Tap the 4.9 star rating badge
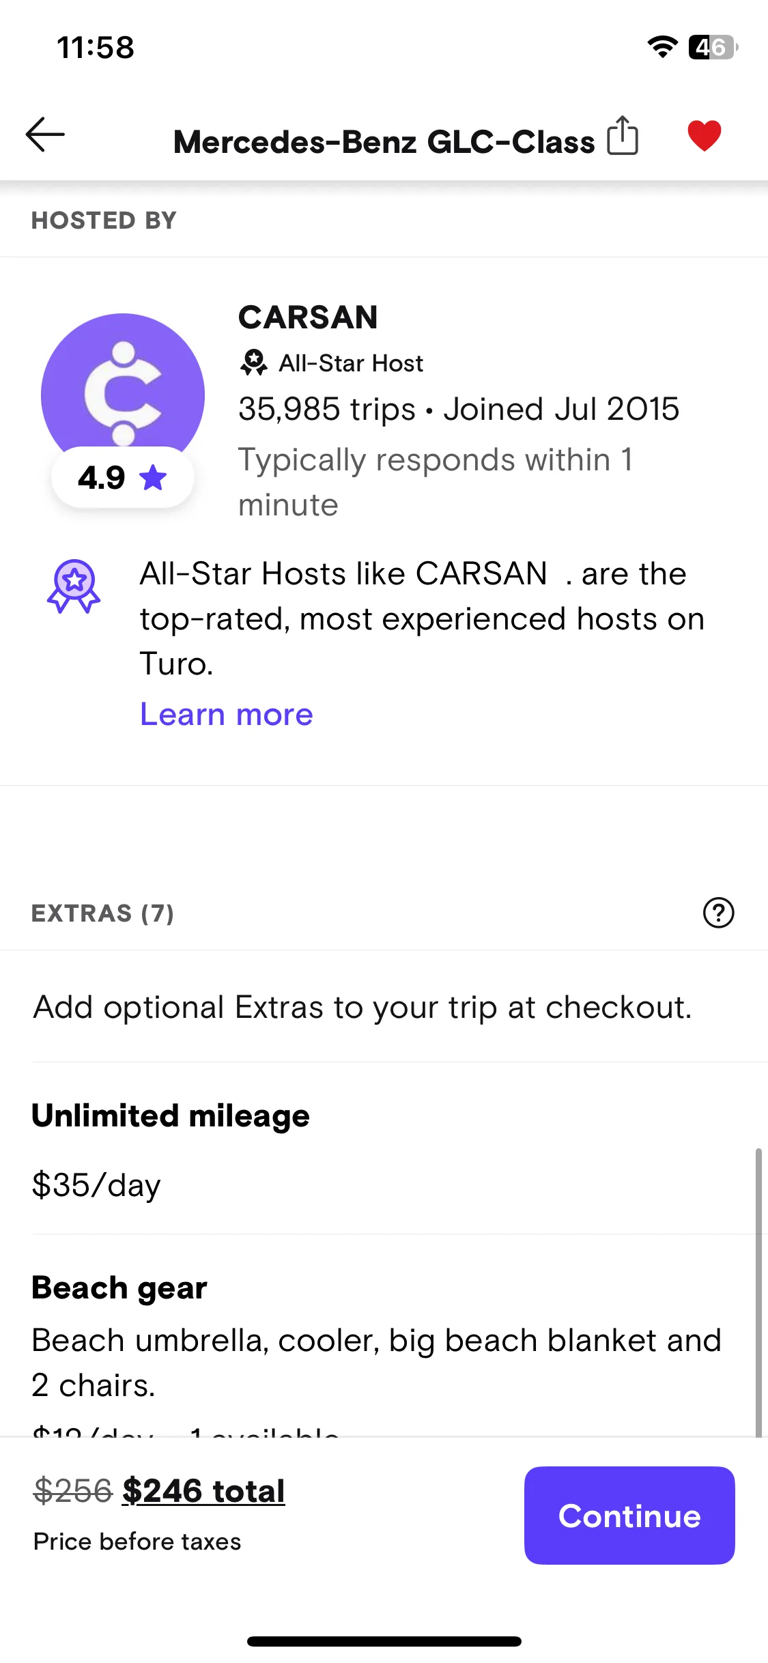768x1663 pixels. pyautogui.click(x=123, y=477)
